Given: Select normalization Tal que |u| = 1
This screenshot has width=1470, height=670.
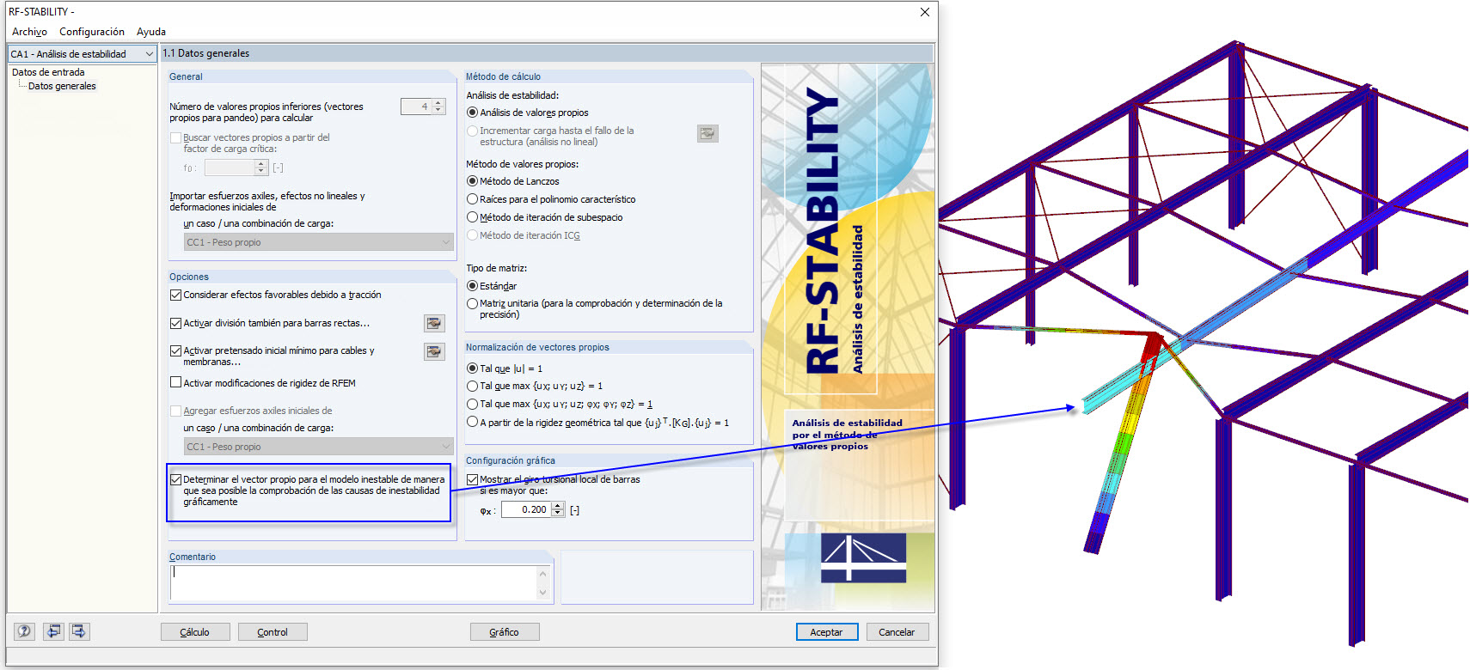Looking at the screenshot, I should pos(472,368).
